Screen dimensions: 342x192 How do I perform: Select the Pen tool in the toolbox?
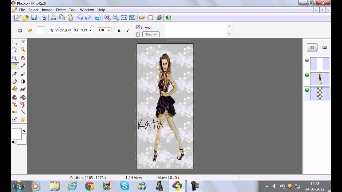[15, 74]
